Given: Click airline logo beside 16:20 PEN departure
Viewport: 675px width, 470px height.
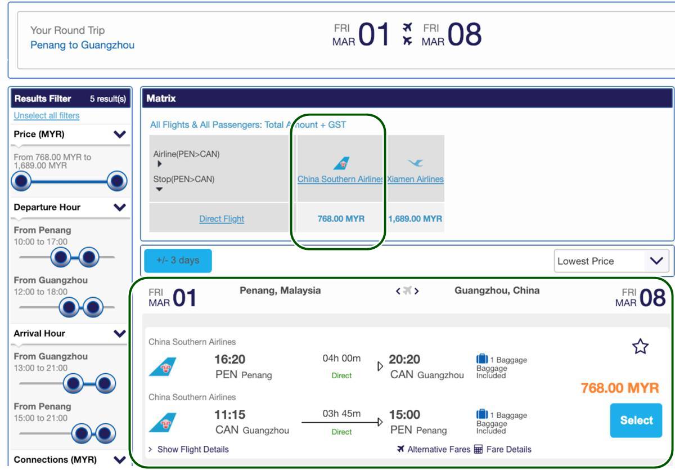Looking at the screenshot, I should [x=163, y=367].
